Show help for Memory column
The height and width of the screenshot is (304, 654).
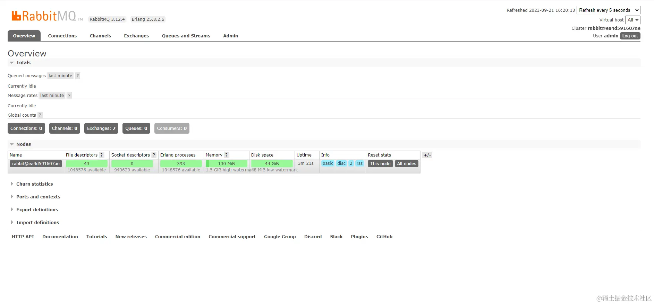227,155
